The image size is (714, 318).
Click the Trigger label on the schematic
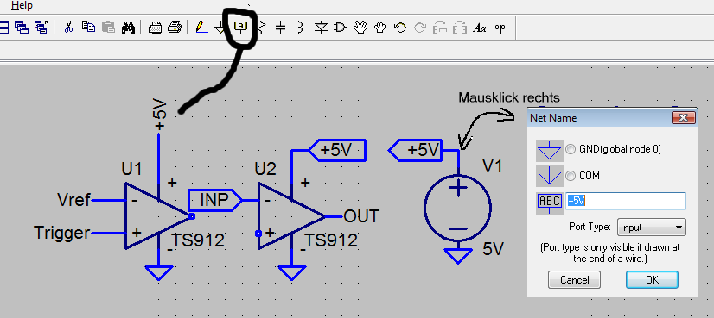point(62,233)
